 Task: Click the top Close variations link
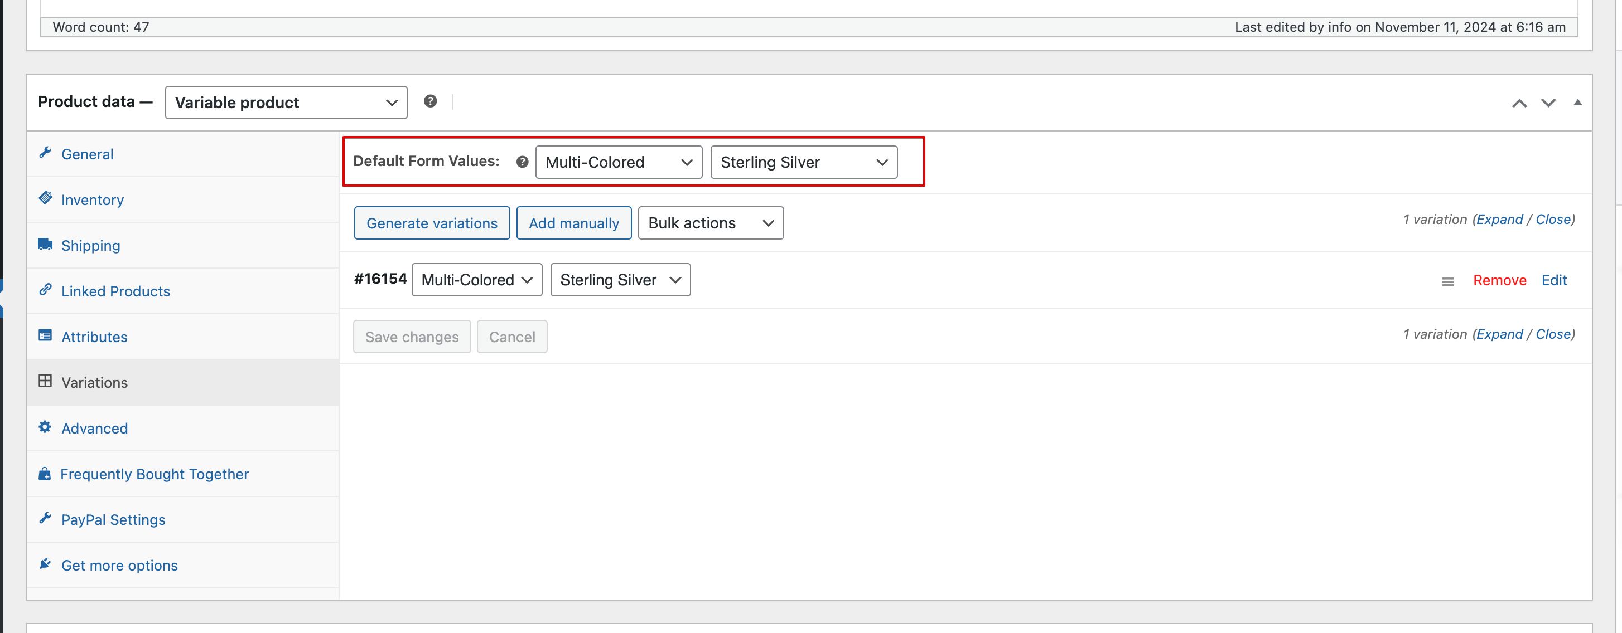click(1553, 220)
